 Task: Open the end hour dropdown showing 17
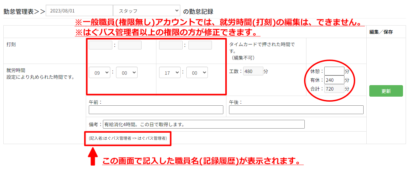170,73
